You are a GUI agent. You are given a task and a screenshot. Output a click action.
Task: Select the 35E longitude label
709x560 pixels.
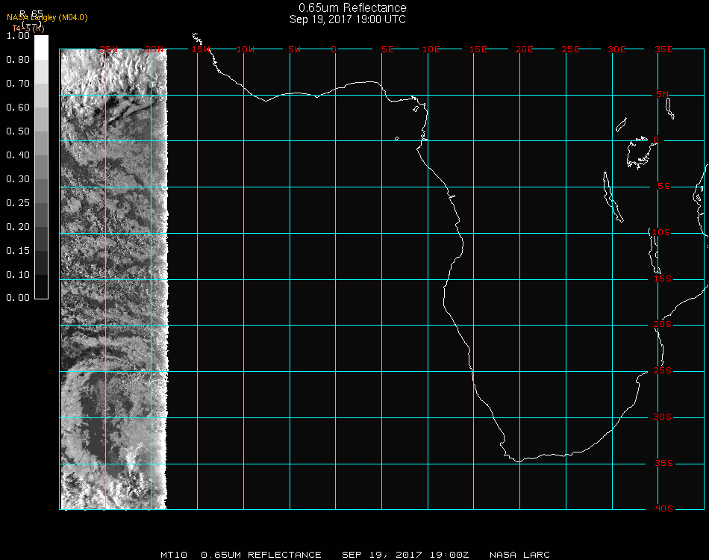(663, 49)
